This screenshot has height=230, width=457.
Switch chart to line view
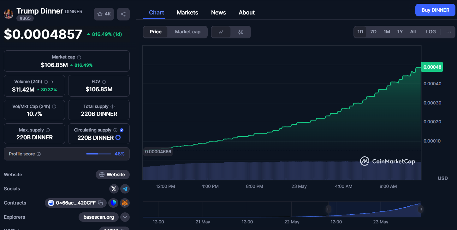[221, 32]
